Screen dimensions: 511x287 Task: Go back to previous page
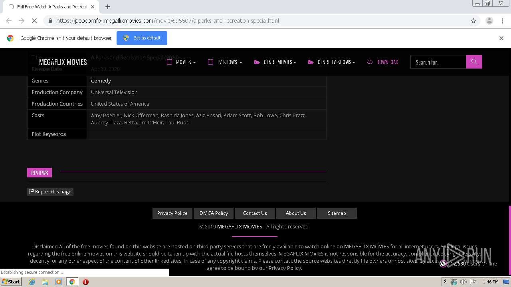(x=9, y=21)
